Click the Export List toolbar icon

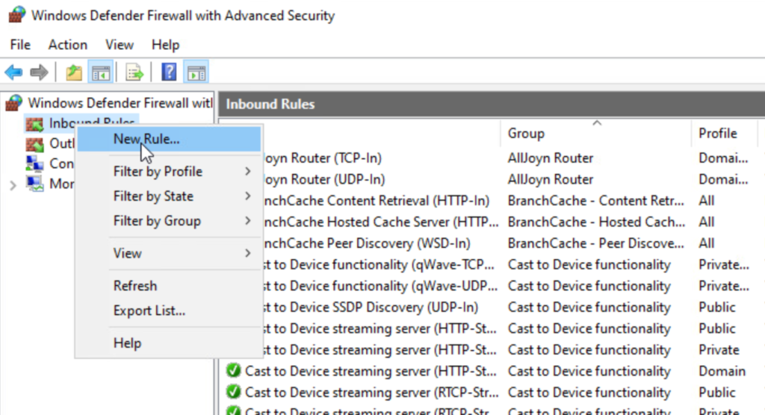point(134,72)
